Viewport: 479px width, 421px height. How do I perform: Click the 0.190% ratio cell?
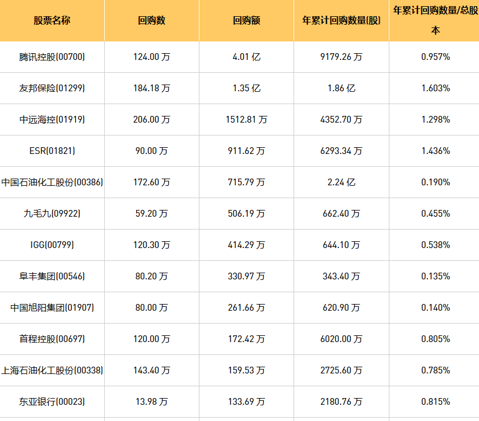(x=434, y=183)
